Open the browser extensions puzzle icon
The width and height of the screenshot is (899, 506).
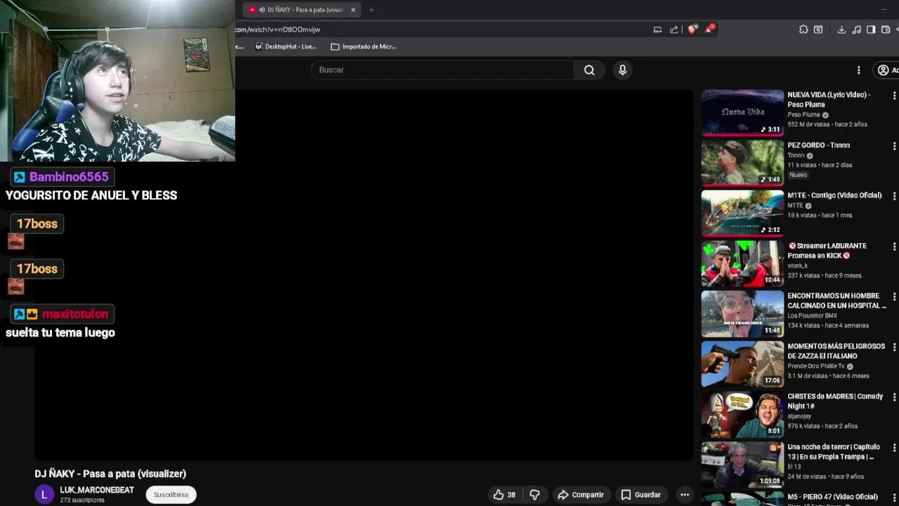pos(803,30)
